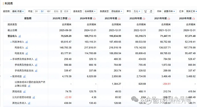This screenshot has width=197, height=107.
Task: Open the 币种 披露币种 dropdown
Action: (x=169, y=11)
